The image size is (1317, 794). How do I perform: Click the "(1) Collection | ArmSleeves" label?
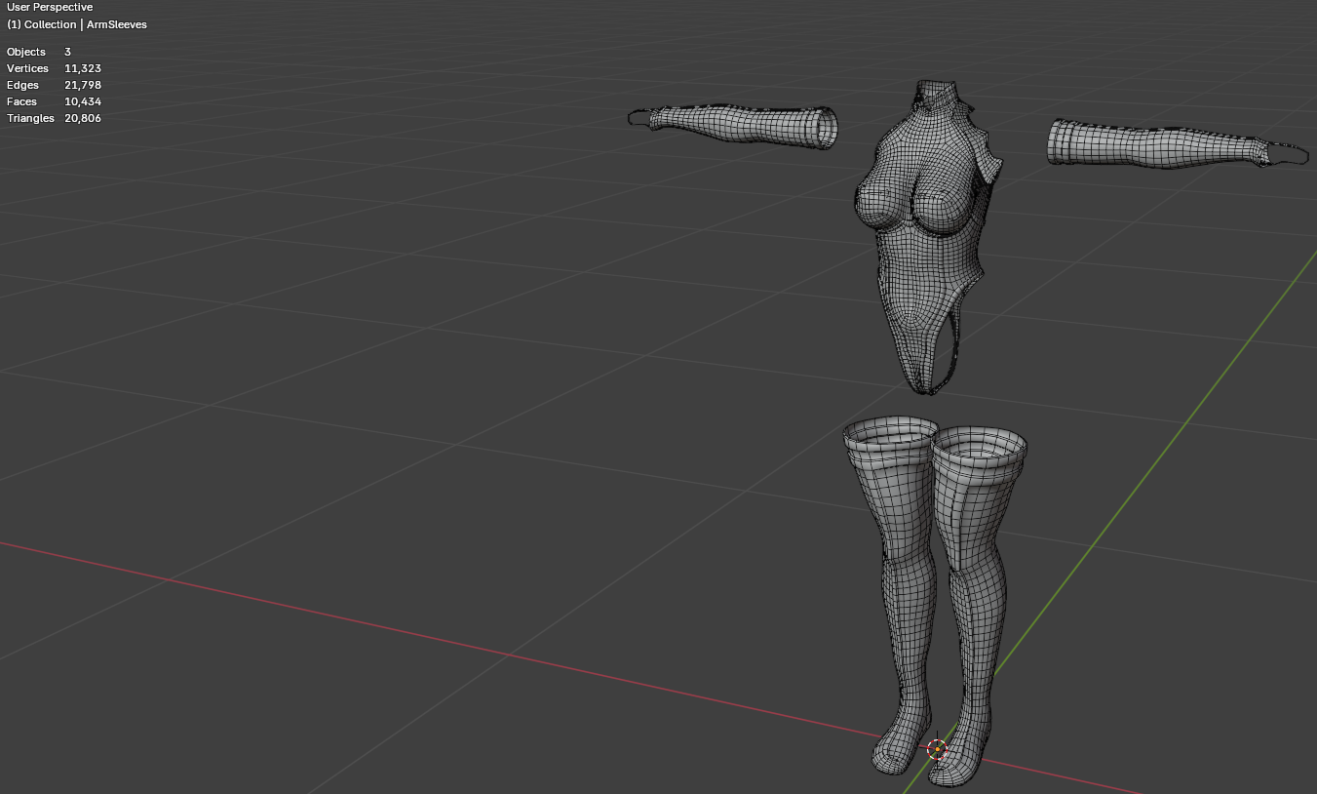coord(77,24)
